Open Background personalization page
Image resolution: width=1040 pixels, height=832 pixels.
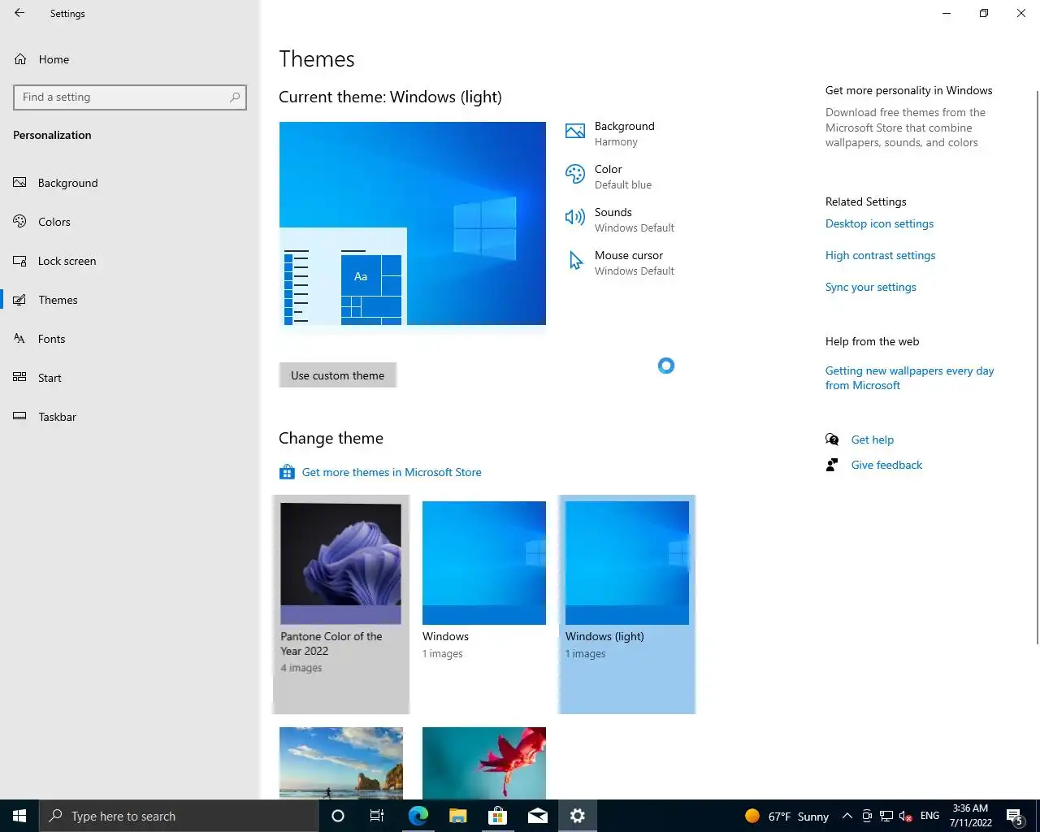130,183
